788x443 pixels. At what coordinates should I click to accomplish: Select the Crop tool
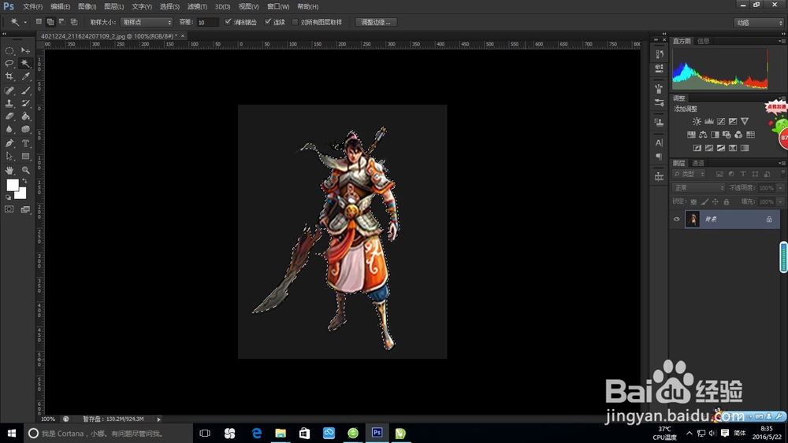point(9,76)
